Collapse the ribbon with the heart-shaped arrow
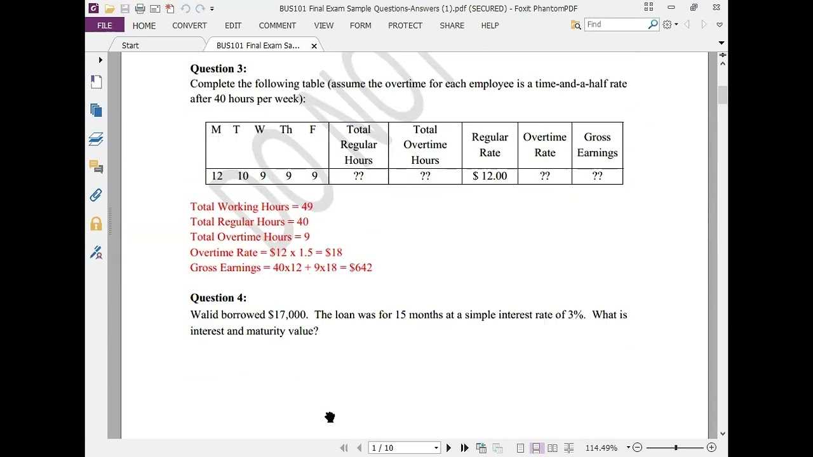The width and height of the screenshot is (813, 457). [720, 25]
